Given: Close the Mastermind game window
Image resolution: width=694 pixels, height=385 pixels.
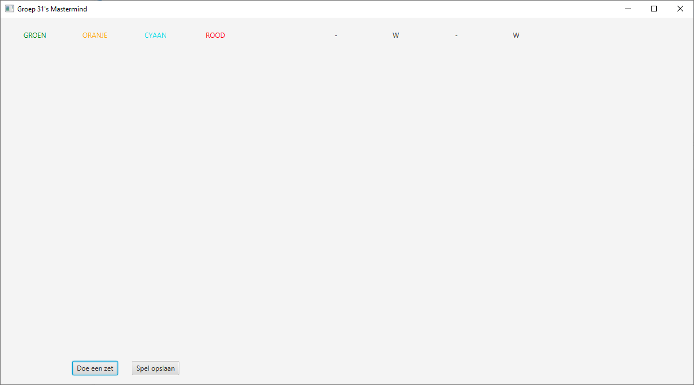Looking at the screenshot, I should [680, 9].
